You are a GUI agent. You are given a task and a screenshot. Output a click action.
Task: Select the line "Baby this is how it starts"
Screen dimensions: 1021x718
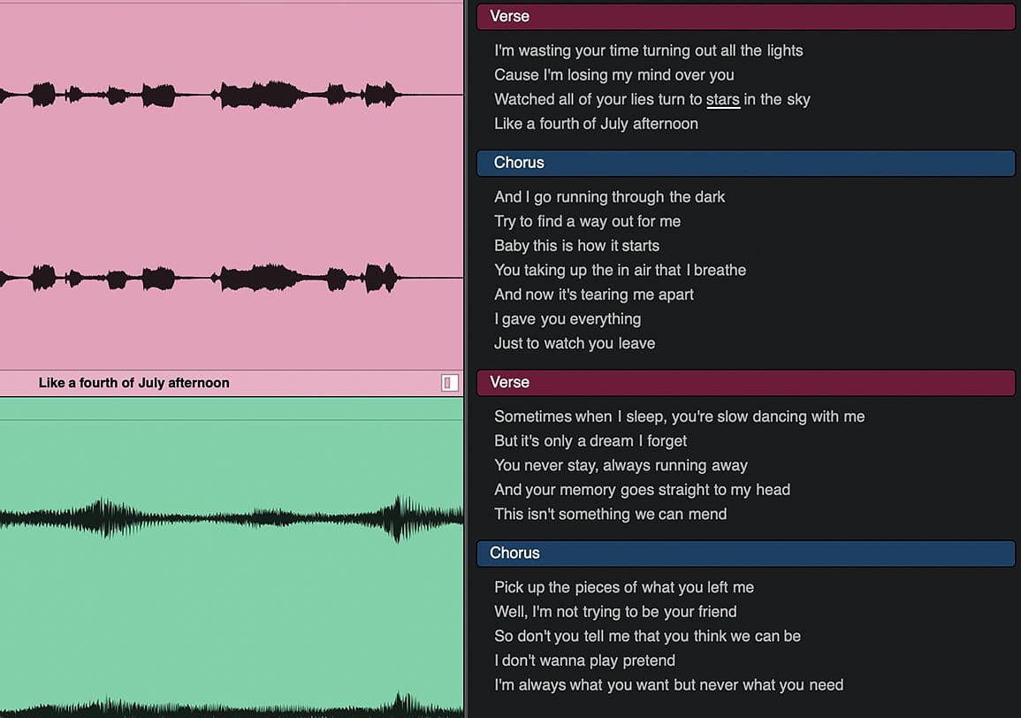tap(576, 246)
